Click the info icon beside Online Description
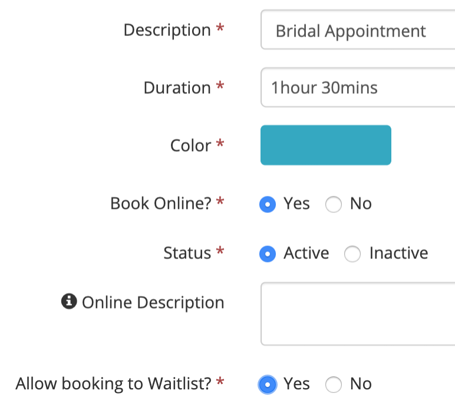455x400 pixels. 69,301
